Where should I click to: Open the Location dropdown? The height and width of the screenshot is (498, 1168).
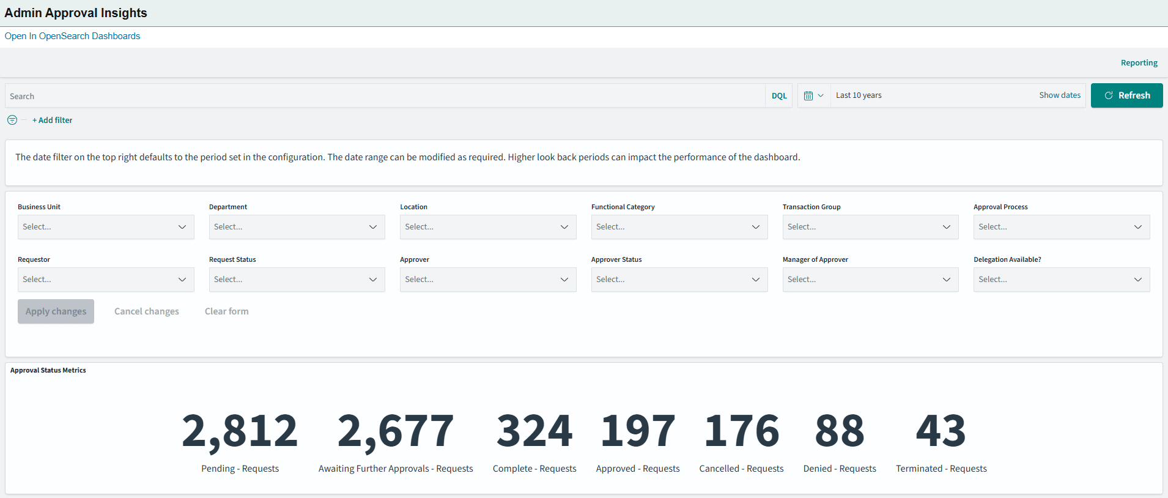click(x=488, y=227)
